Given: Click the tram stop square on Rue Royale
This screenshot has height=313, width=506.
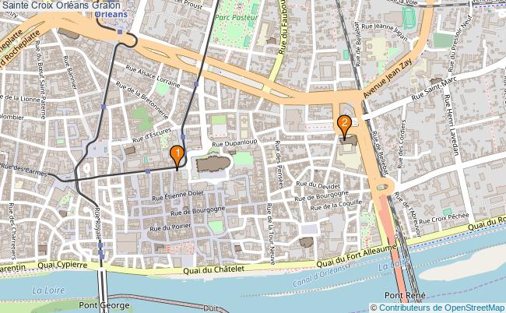Looking at the screenshot, I should point(100,245).
